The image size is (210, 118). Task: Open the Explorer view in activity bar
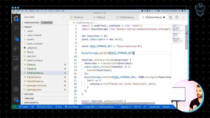(16, 18)
